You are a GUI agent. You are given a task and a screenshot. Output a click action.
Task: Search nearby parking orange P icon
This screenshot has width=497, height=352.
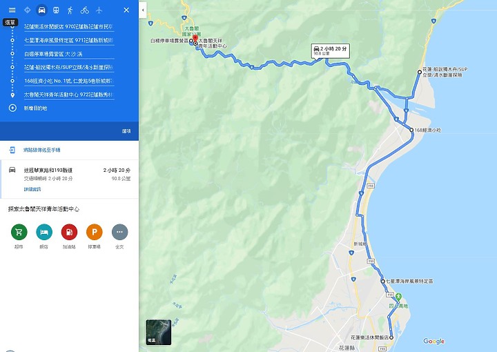(94, 232)
